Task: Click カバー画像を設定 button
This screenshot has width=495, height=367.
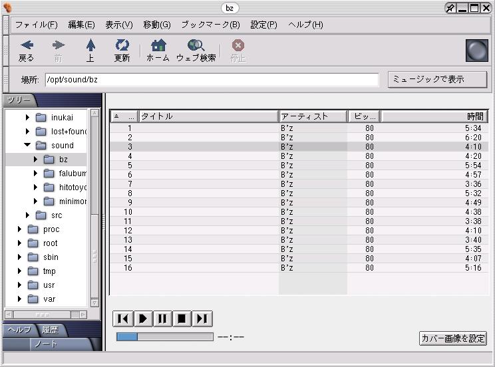Action: coord(452,338)
